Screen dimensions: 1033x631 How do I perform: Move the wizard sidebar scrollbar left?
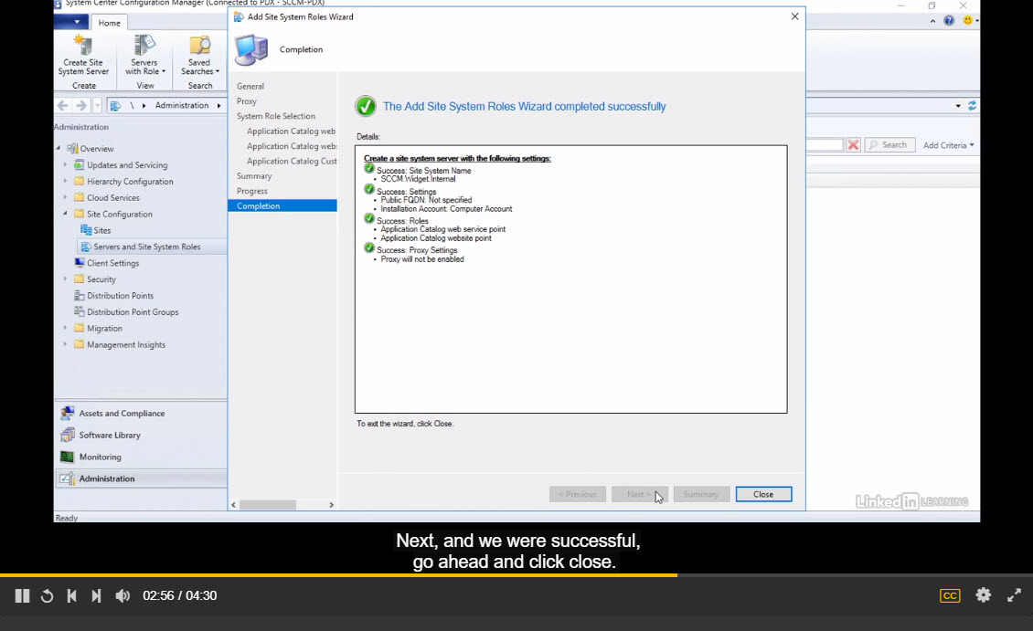pos(233,505)
